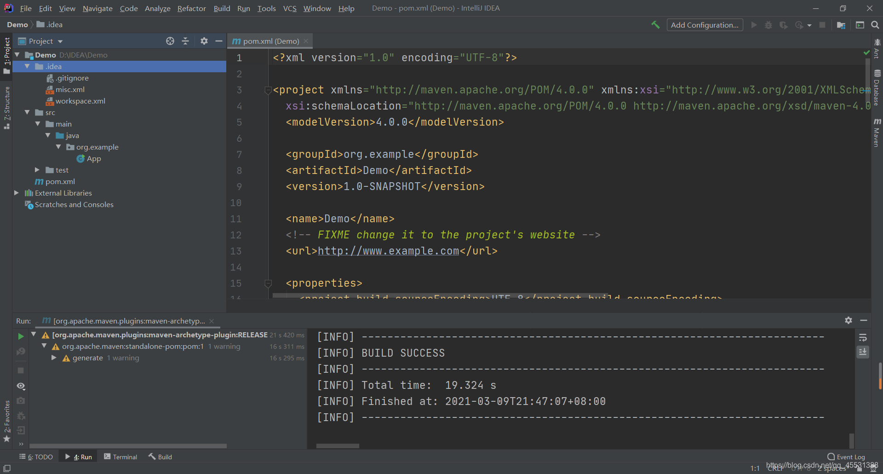Click the Run with Coverage icon
The width and height of the screenshot is (883, 474).
(x=784, y=25)
